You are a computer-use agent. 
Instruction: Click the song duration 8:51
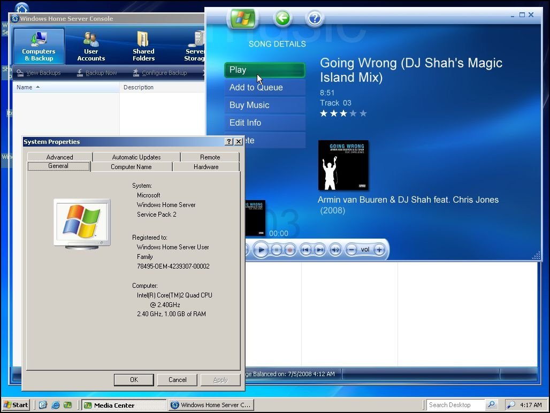pyautogui.click(x=327, y=93)
